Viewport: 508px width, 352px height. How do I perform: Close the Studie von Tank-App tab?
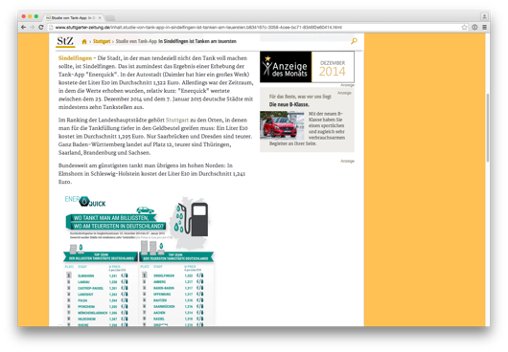click(100, 18)
